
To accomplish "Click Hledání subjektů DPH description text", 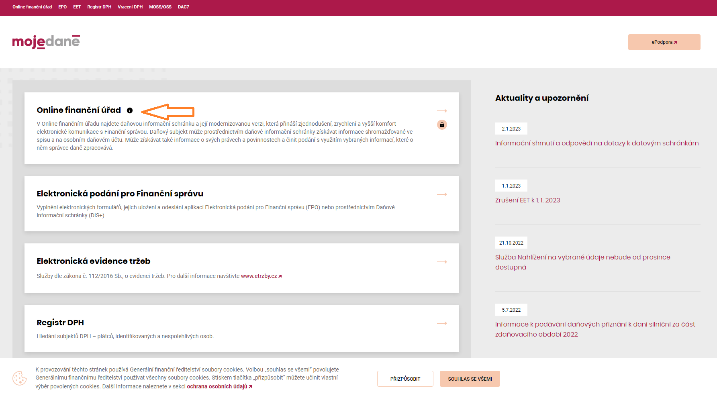I will click(x=125, y=336).
